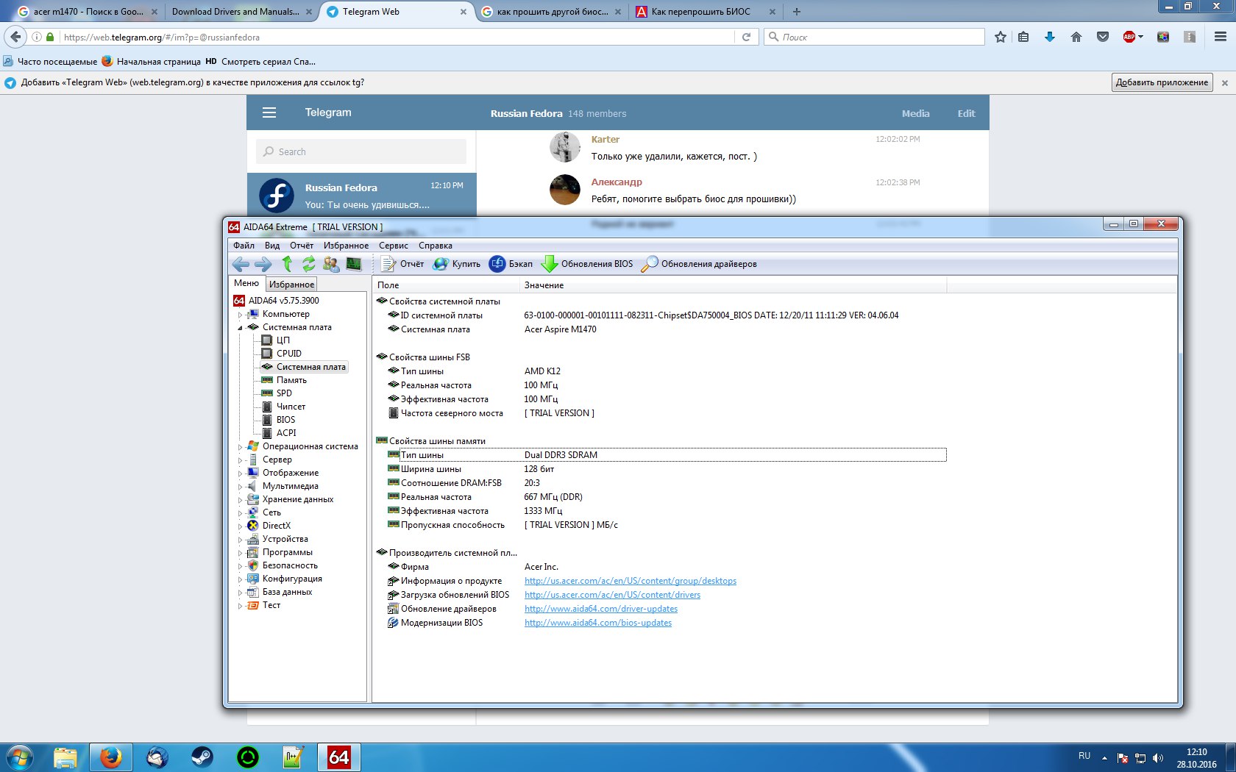Screen dimensions: 1236x772
Task: Select CPUID in the tree
Action: pos(288,354)
